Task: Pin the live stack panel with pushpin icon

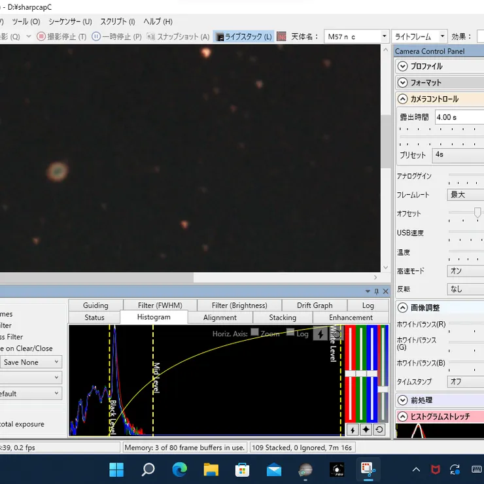Action: pos(376,291)
